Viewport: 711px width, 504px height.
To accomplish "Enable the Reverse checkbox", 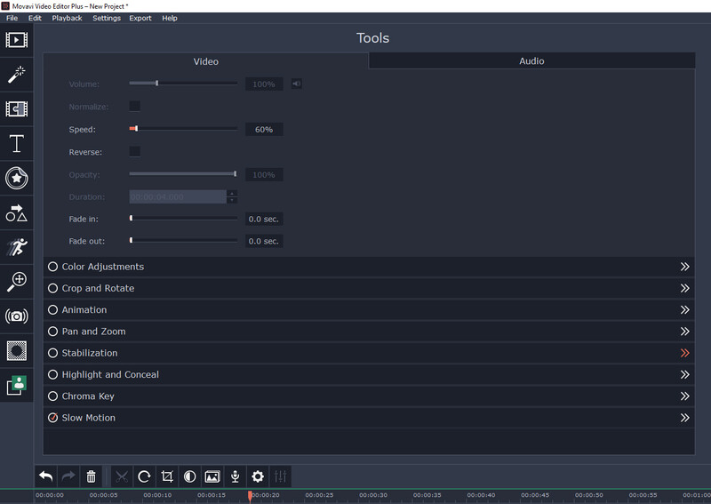I will [135, 151].
